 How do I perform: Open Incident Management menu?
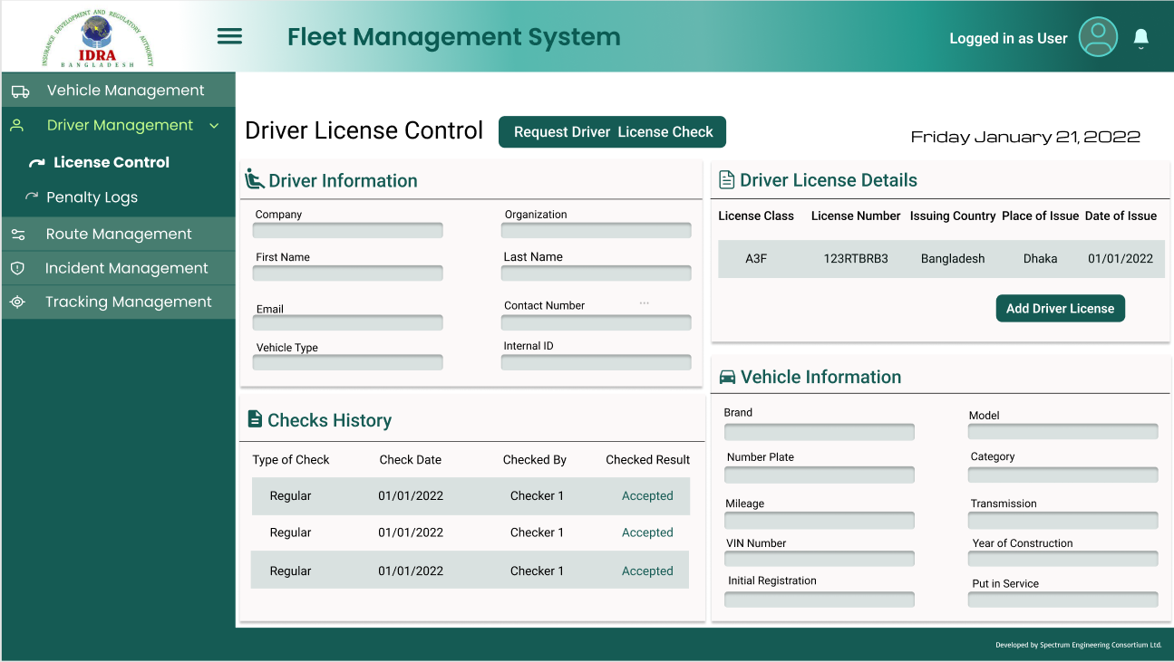(x=118, y=268)
